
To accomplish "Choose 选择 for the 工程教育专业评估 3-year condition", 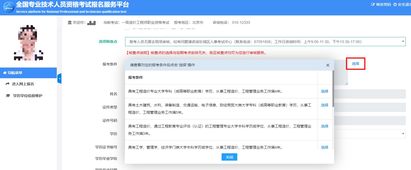I will pos(324,126).
